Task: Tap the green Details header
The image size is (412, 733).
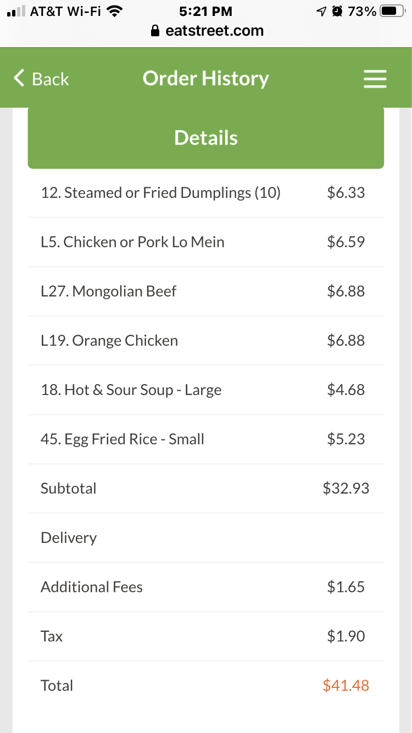Action: (x=205, y=138)
